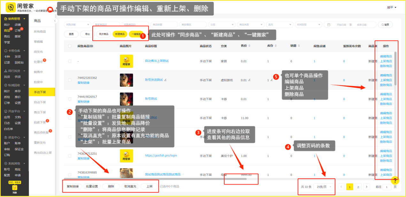Switch to the 所有商品 tab
Image resolution: width=406 pixels, height=197 pixels.
(x=40, y=32)
